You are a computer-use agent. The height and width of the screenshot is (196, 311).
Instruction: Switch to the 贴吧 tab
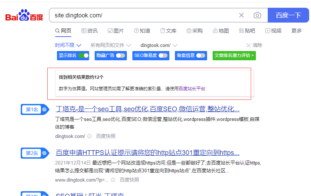[247, 31]
